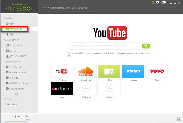
Task: Open the クラシック音楽 playlist
Action: (x=15, y=89)
